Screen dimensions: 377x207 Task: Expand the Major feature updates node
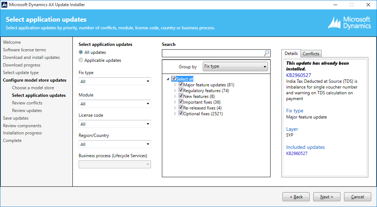[175, 85]
